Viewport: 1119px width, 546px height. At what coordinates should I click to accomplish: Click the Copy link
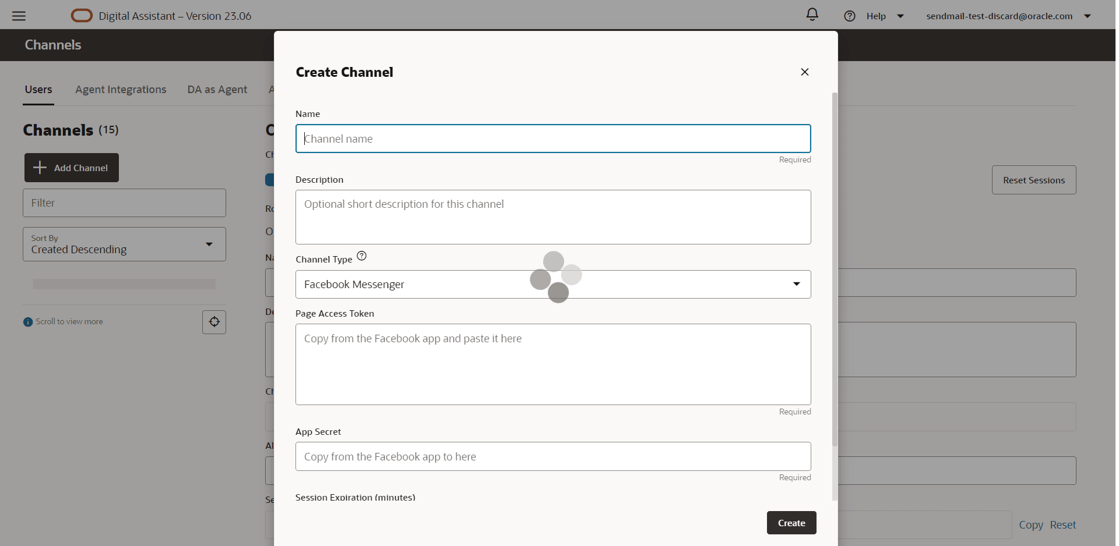pos(1030,525)
